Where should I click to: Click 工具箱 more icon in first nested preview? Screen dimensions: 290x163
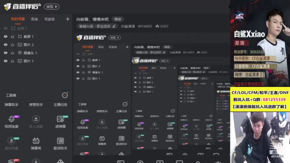[x=125, y=104]
